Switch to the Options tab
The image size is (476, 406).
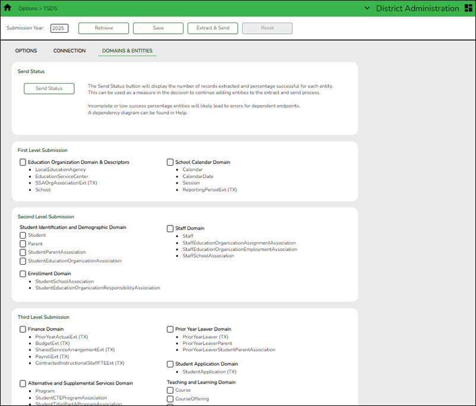(26, 51)
